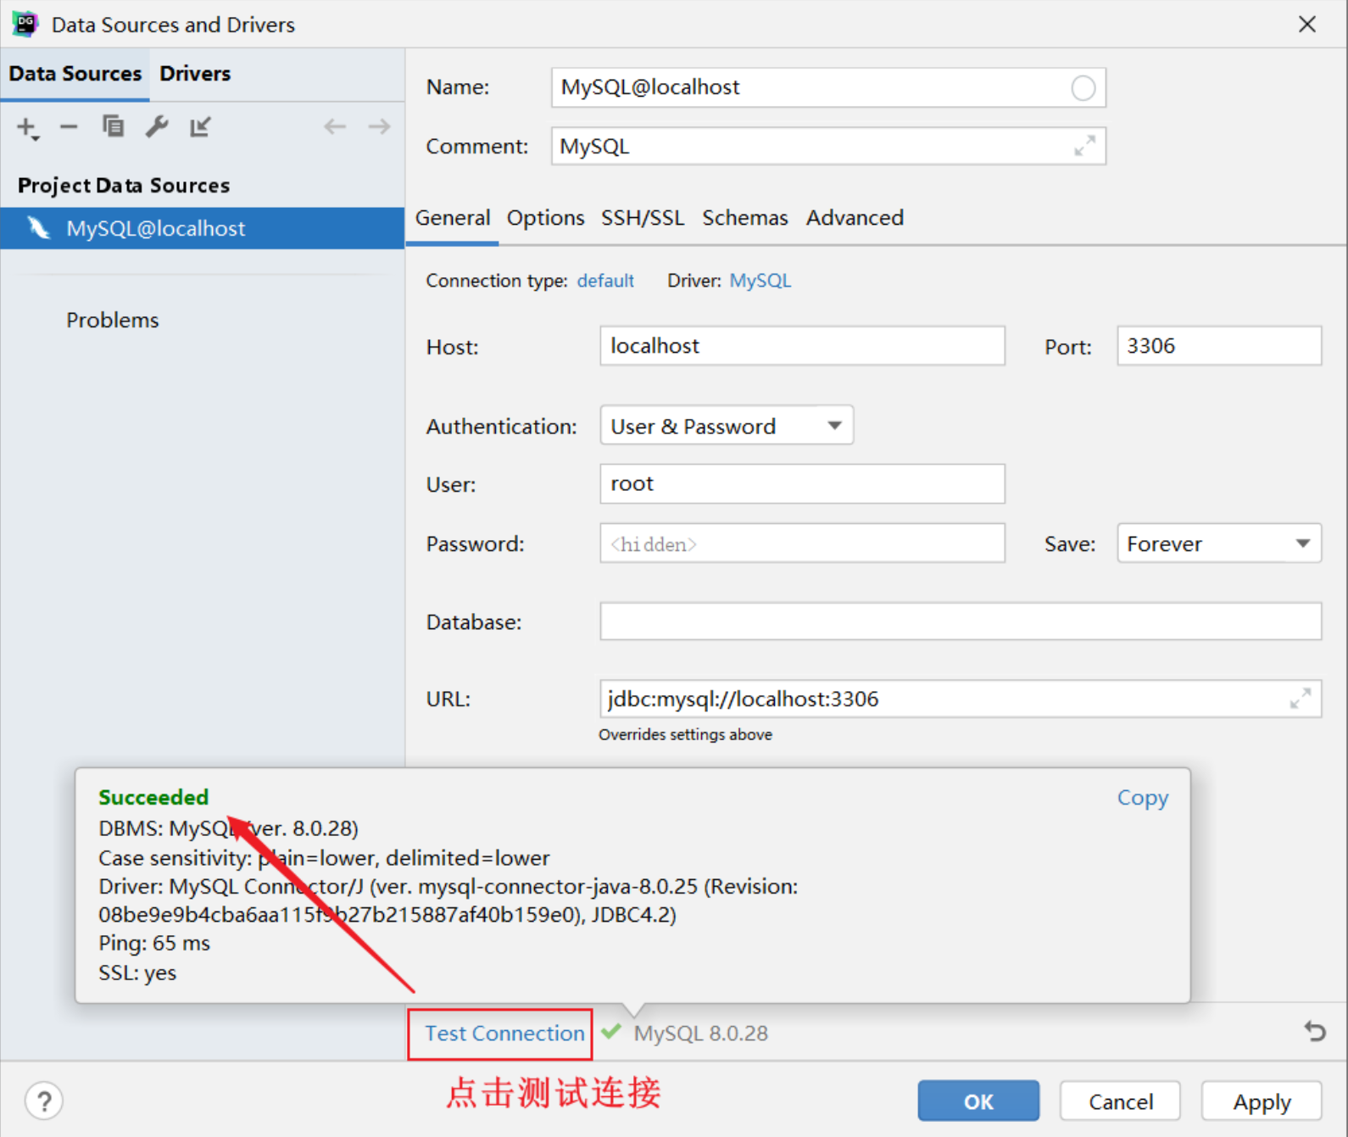Click the make global arrow icon

point(201,126)
